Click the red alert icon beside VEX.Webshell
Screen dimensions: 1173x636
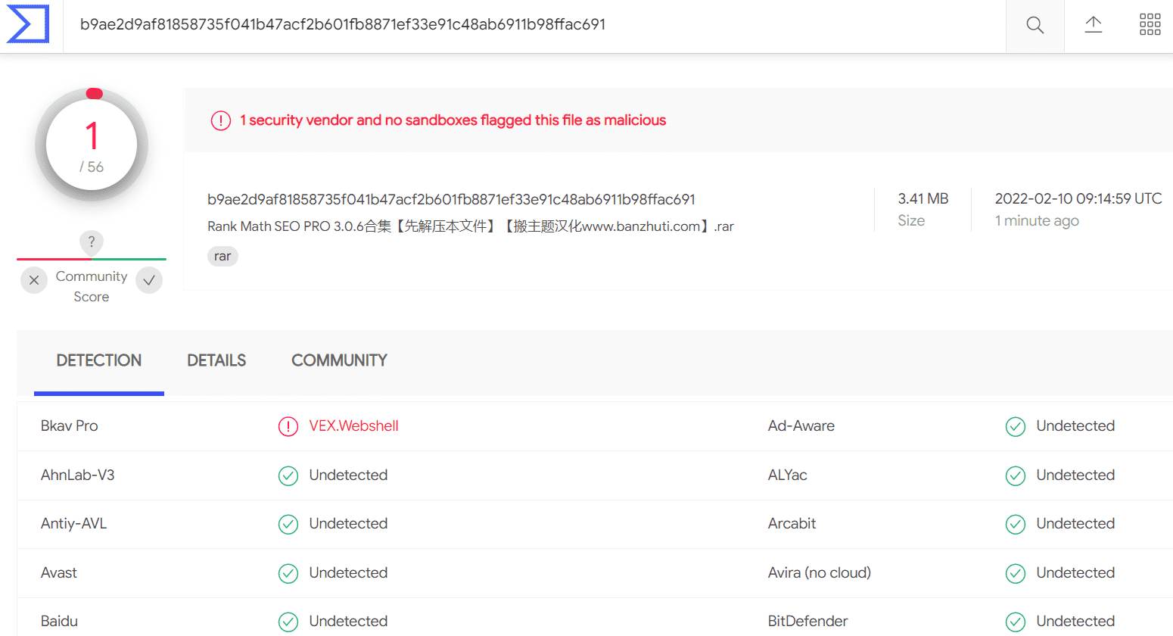pyautogui.click(x=288, y=426)
